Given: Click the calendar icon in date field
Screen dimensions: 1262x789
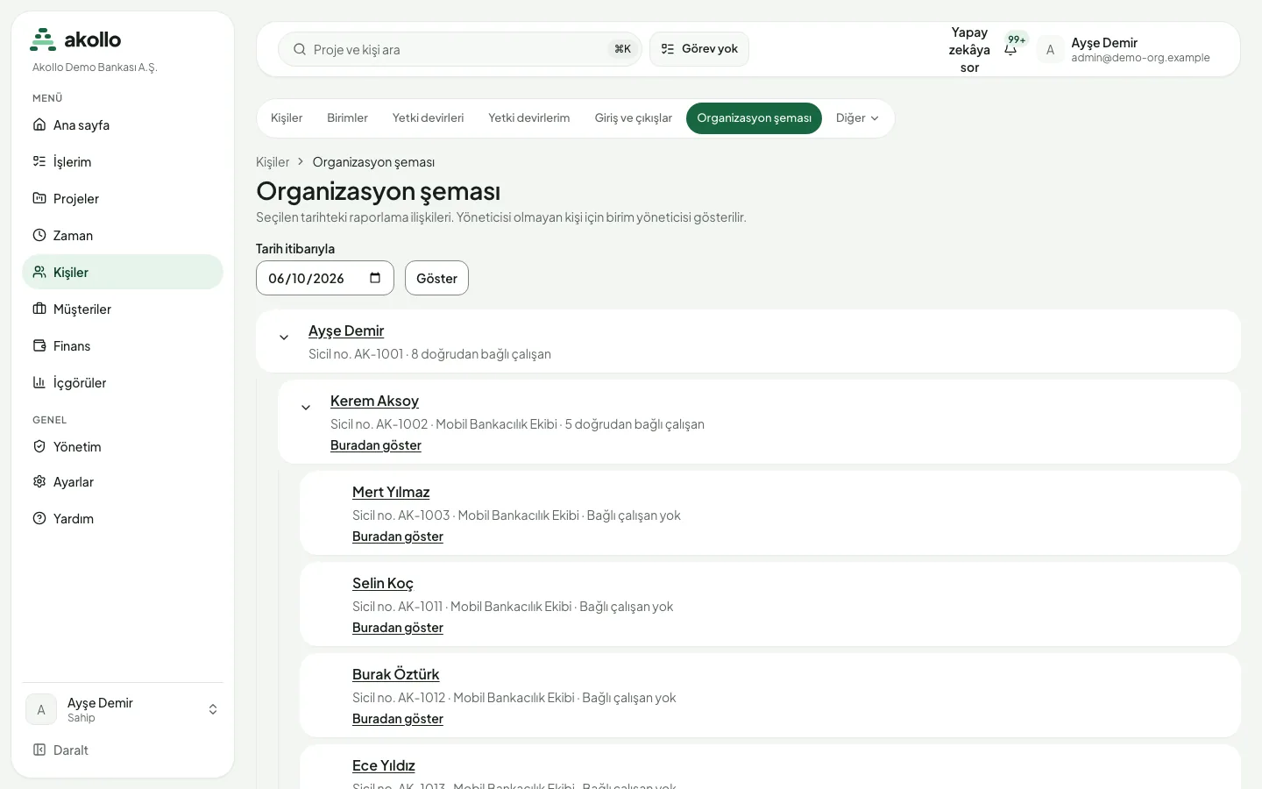Looking at the screenshot, I should tap(375, 278).
